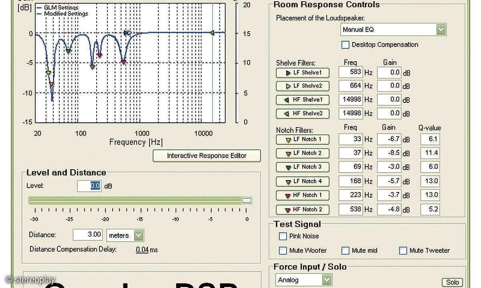Select the HF Notch 2 filter button
The image size is (481, 288).
coord(303,210)
